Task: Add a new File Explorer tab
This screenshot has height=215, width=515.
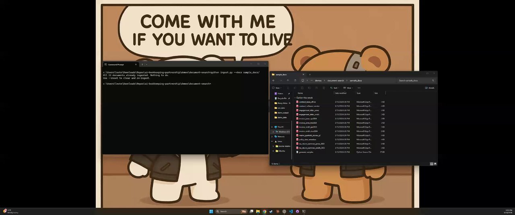Action: [309, 74]
